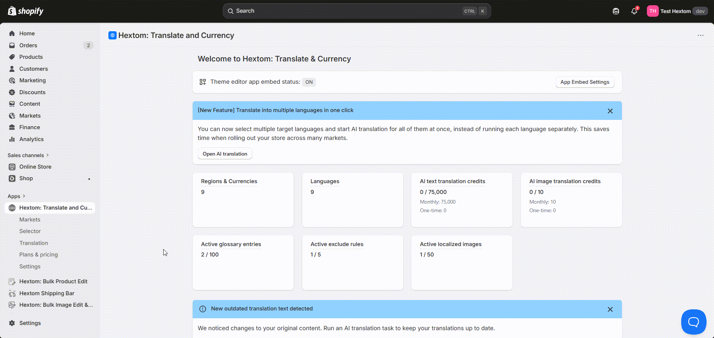The height and width of the screenshot is (338, 714).
Task: Click the TH store avatar
Action: click(x=653, y=11)
